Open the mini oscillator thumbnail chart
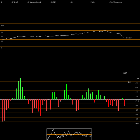The height and width of the screenshot is (140, 140). pyautogui.click(x=69, y=134)
